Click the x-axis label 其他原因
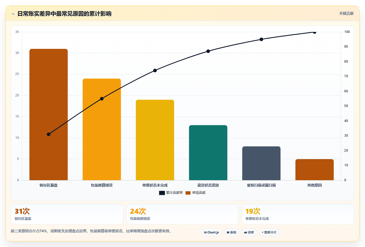The image size is (365, 247). pos(315,185)
